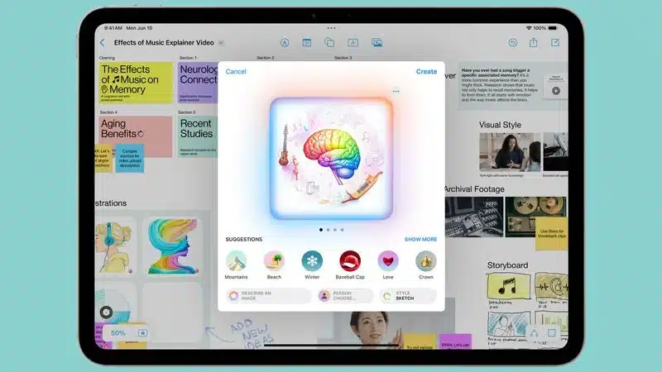
Task: Tap the back chevron in Freeform toolbar
Action: (103, 42)
